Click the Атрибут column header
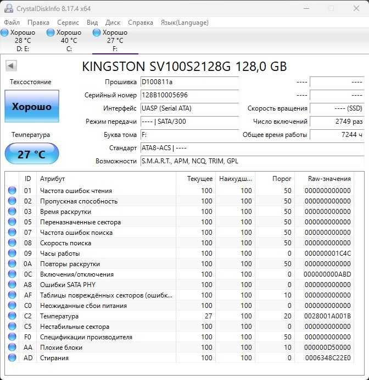Image resolution: width=369 pixels, height=380 pixels. pos(106,179)
